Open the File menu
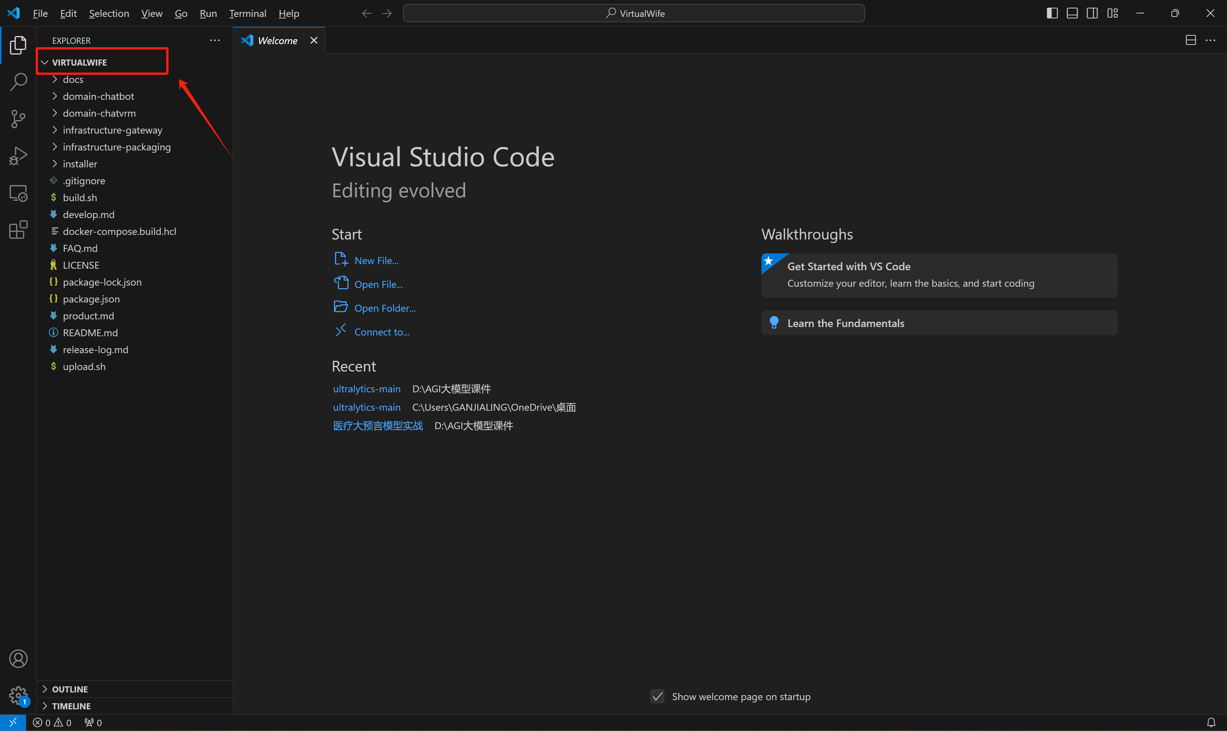The width and height of the screenshot is (1227, 732). [40, 13]
